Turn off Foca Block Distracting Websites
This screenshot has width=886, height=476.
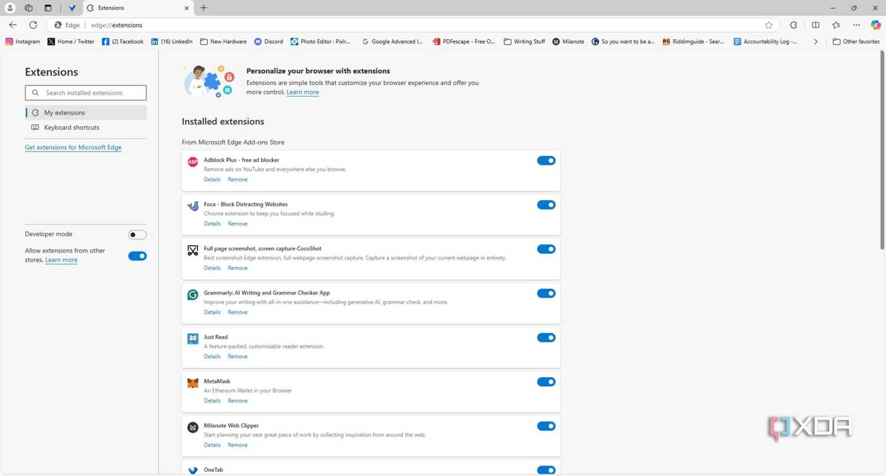[x=546, y=204]
